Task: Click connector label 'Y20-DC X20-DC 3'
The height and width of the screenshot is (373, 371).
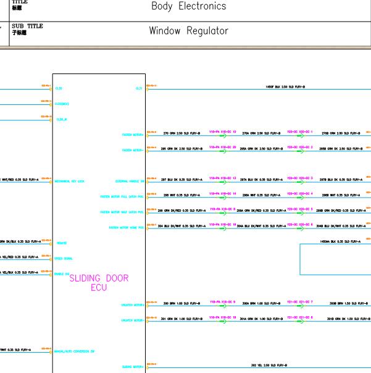Action: [299, 178]
